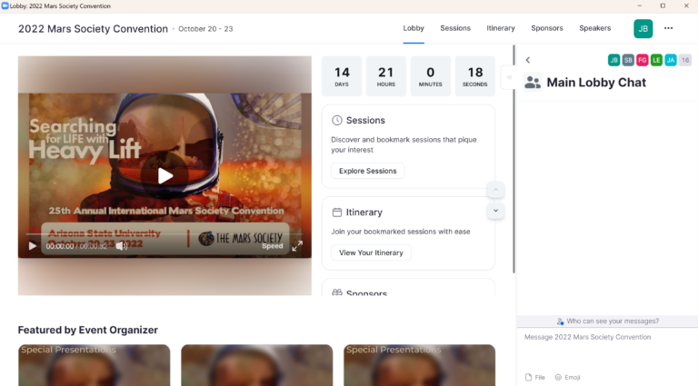Click the JB participant avatar in chat
698x386 pixels.
tap(613, 60)
